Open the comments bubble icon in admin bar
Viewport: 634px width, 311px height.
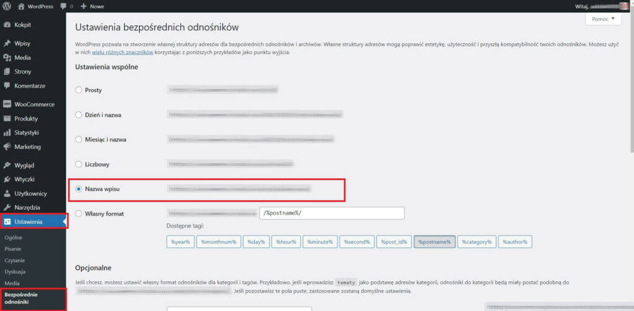point(64,7)
